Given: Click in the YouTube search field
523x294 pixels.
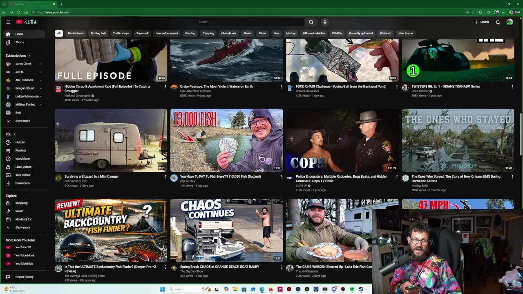Looking at the screenshot, I should [x=250, y=22].
